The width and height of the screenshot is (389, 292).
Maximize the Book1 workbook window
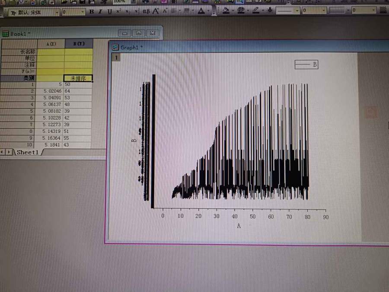[138, 33]
